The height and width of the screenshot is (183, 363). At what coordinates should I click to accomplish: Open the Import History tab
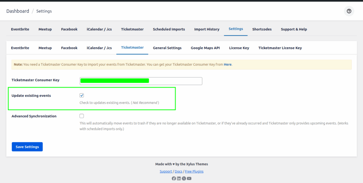[x=207, y=29]
